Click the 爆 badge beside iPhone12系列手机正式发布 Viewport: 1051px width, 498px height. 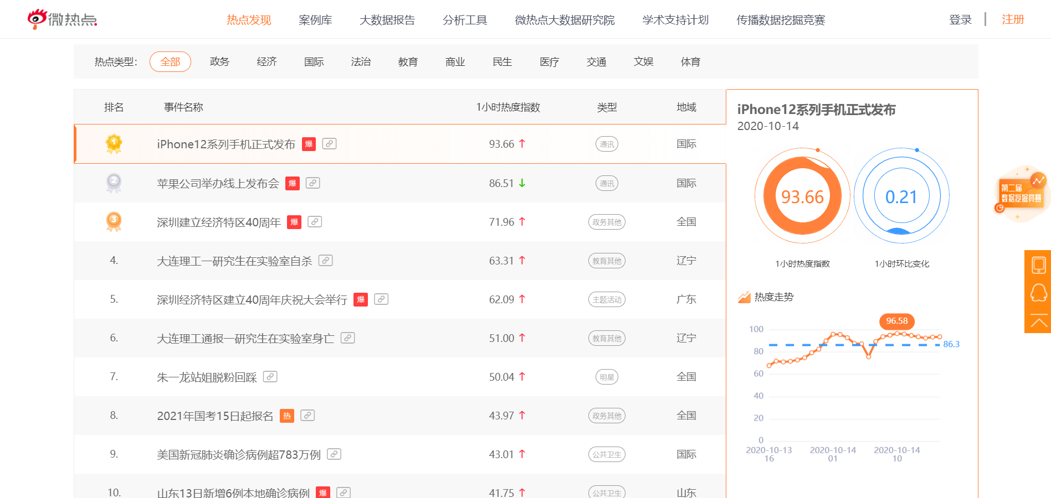[x=309, y=144]
